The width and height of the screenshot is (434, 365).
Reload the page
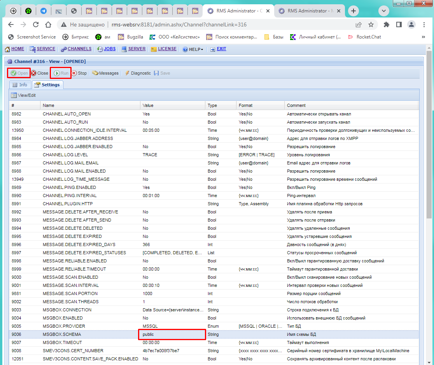[x=36, y=24]
